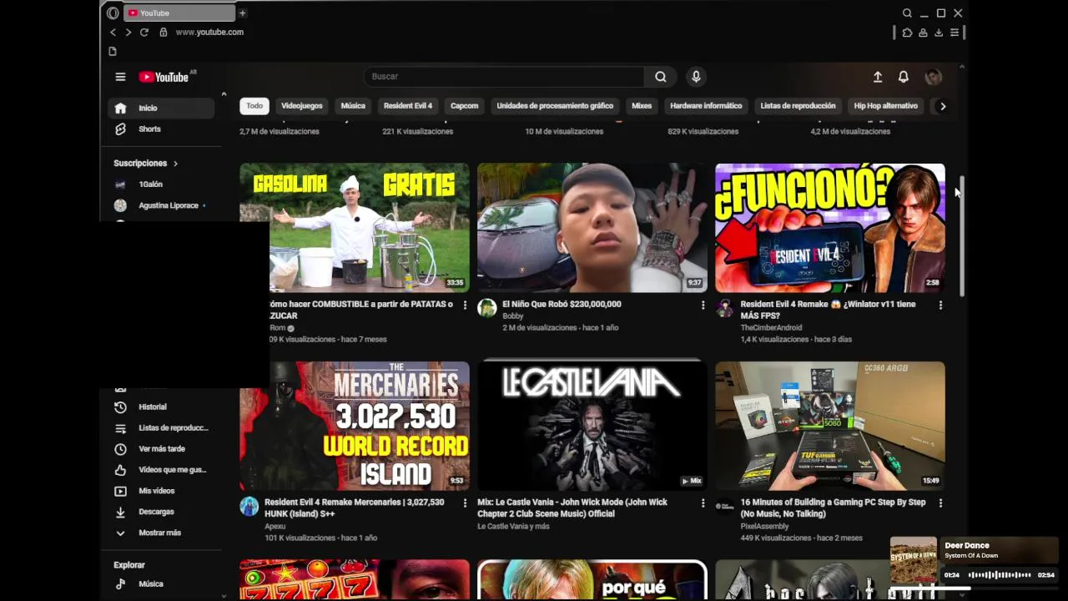
Task: Select Listas de reproducción chip
Action: point(798,106)
